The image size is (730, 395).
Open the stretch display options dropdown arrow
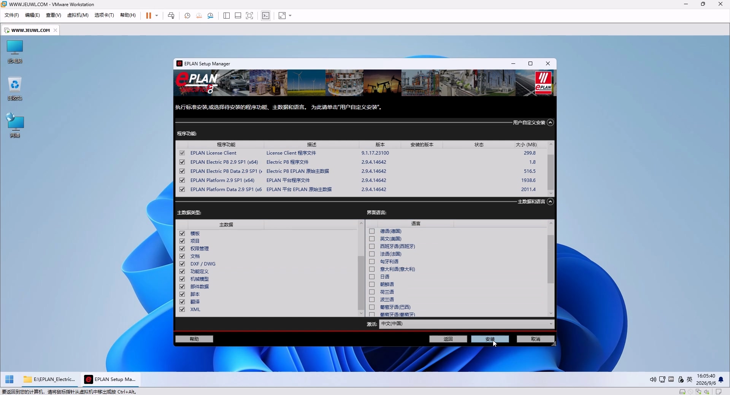(290, 16)
